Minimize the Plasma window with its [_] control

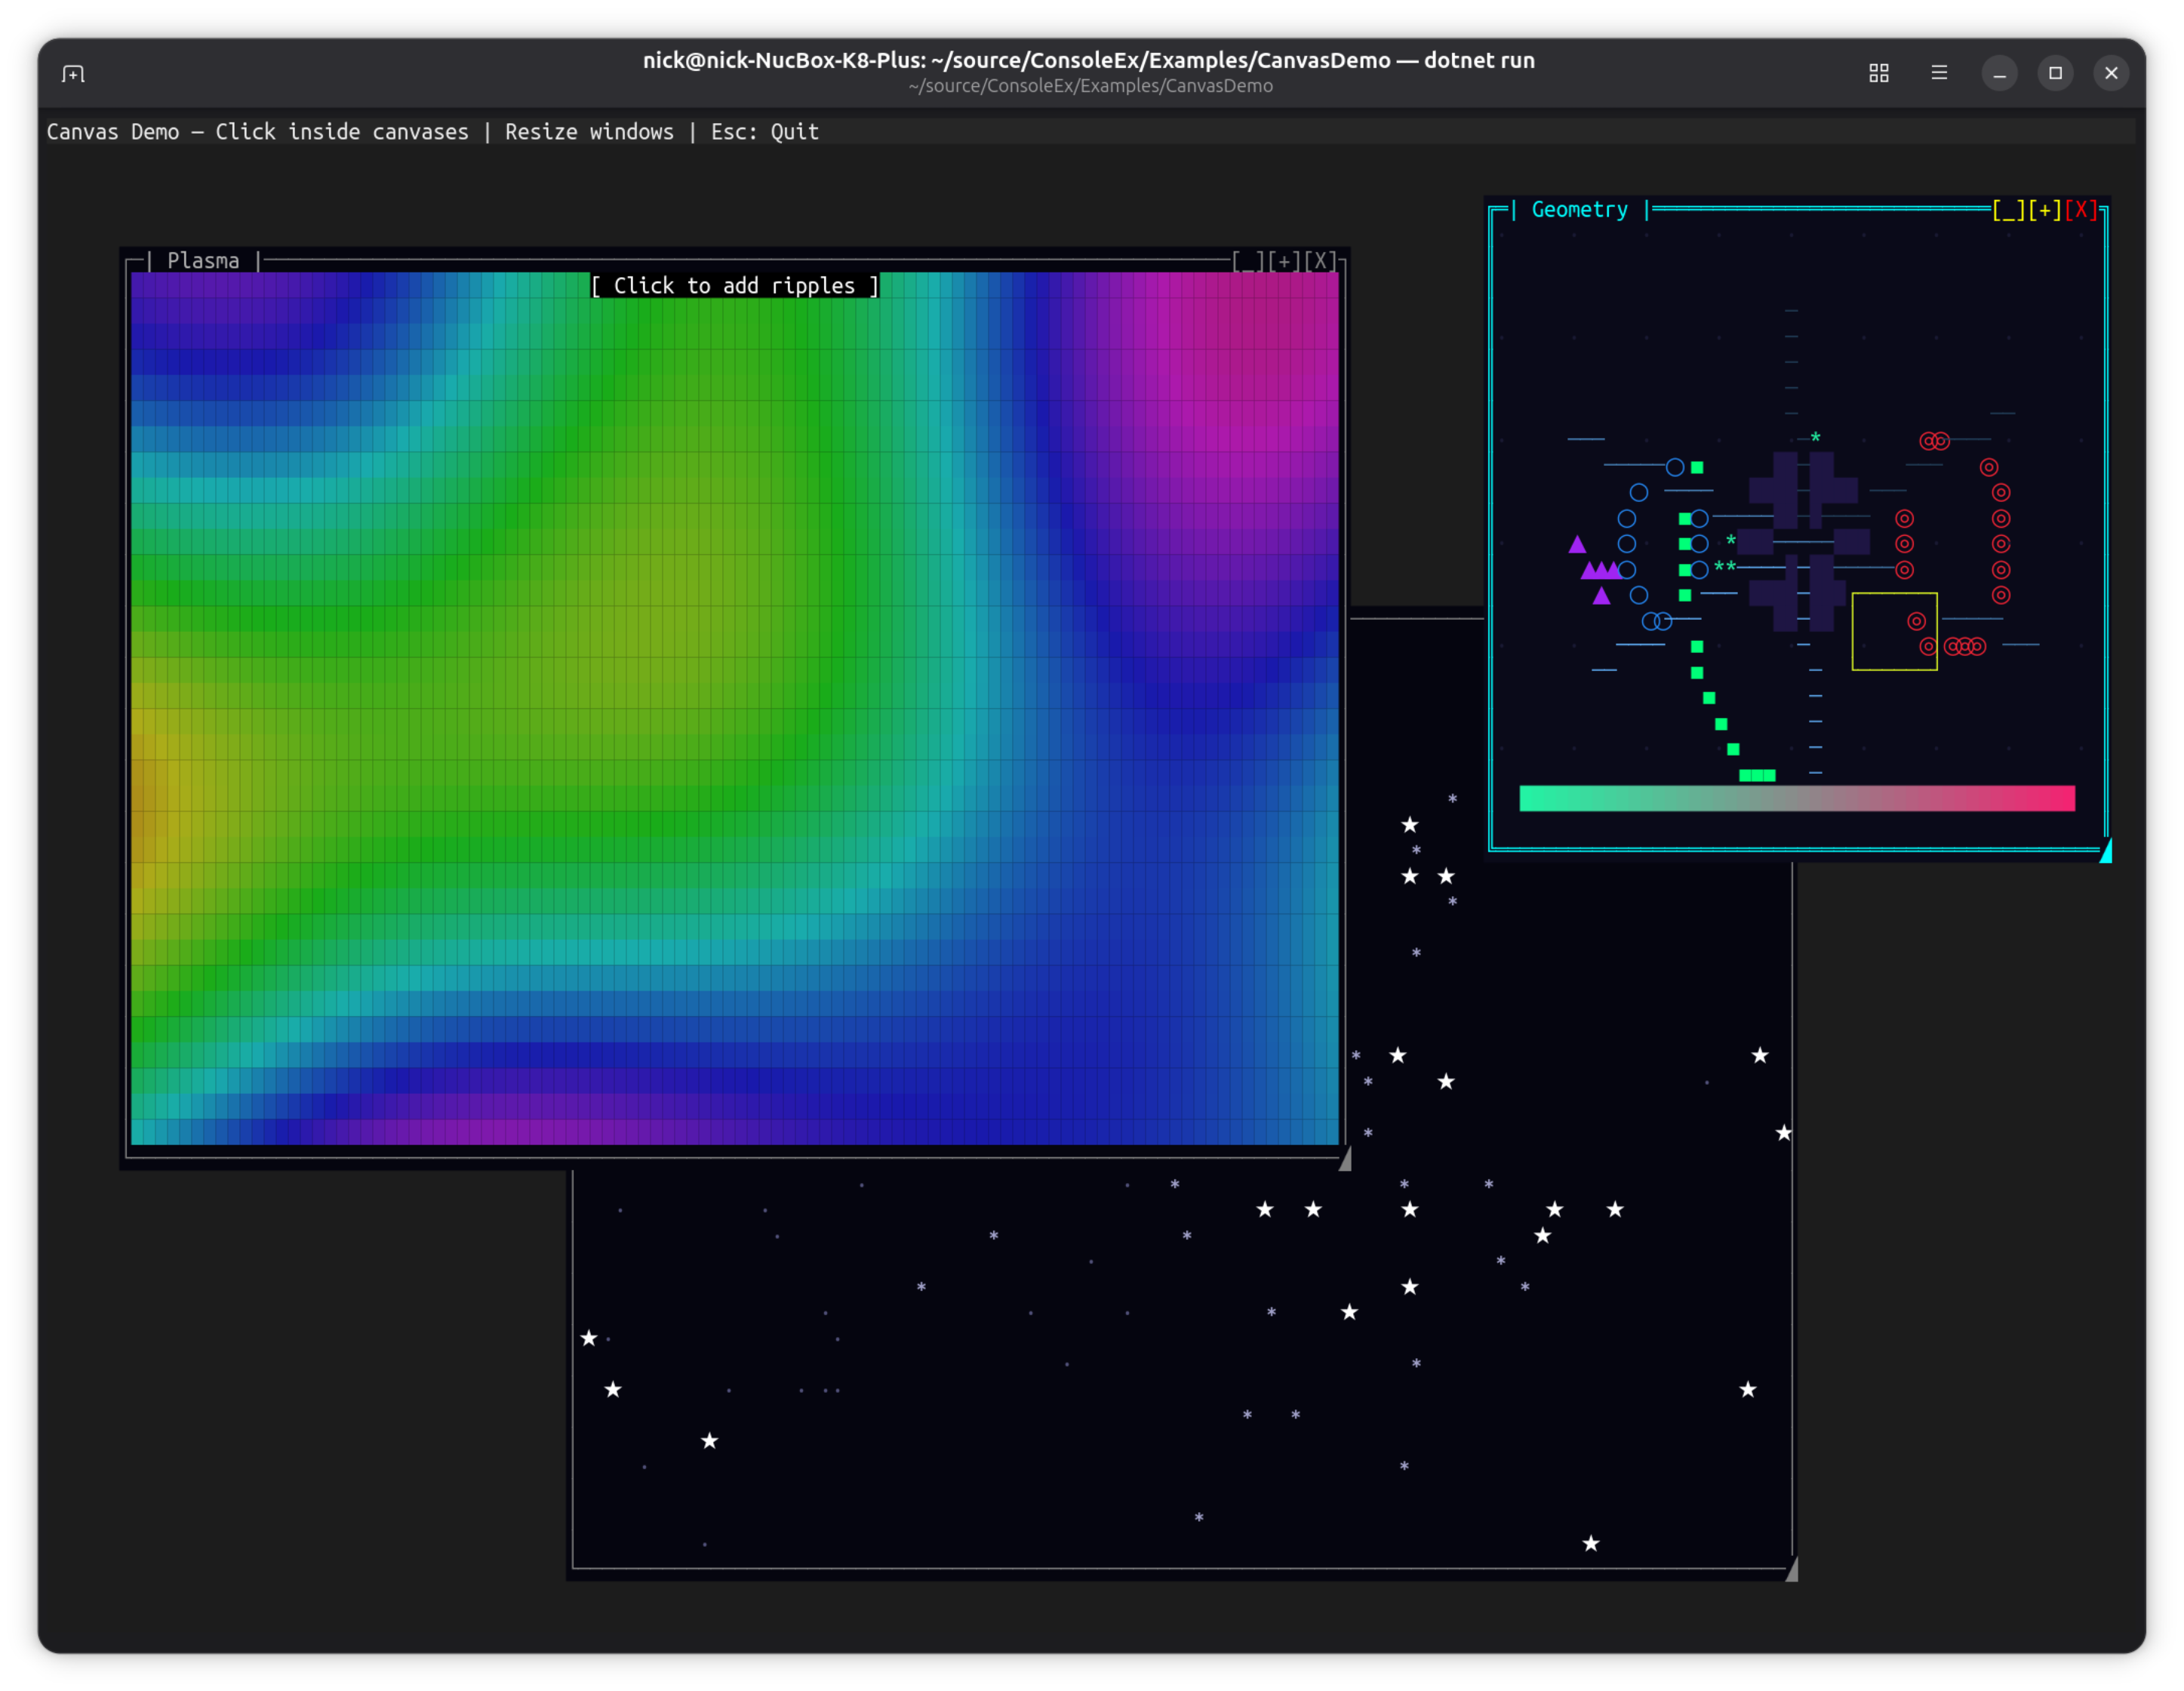[1248, 261]
